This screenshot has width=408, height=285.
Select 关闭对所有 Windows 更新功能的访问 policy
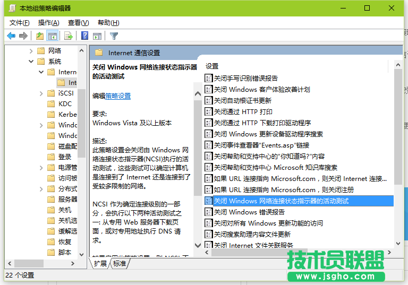[x=268, y=223]
